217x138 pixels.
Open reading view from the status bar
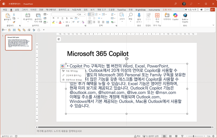point(176,136)
